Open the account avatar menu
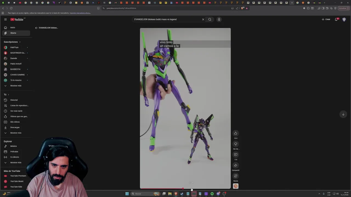Viewport: 351px width, 197px height. (344, 19)
